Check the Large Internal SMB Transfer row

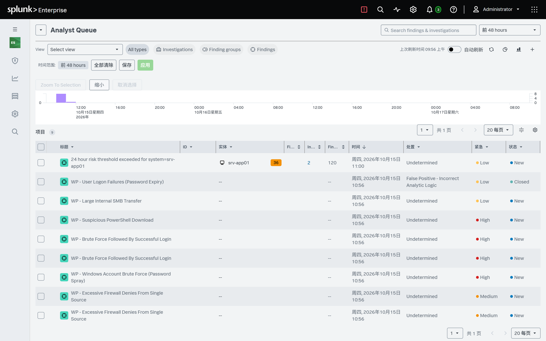coord(41,201)
